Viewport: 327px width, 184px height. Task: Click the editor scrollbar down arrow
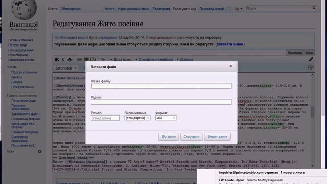312,166
